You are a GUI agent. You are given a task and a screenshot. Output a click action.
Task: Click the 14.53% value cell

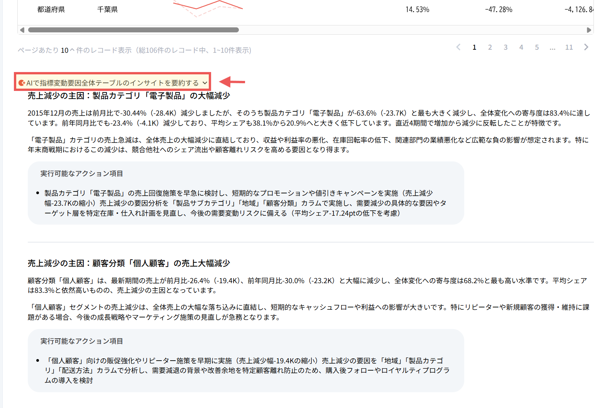[x=417, y=9]
